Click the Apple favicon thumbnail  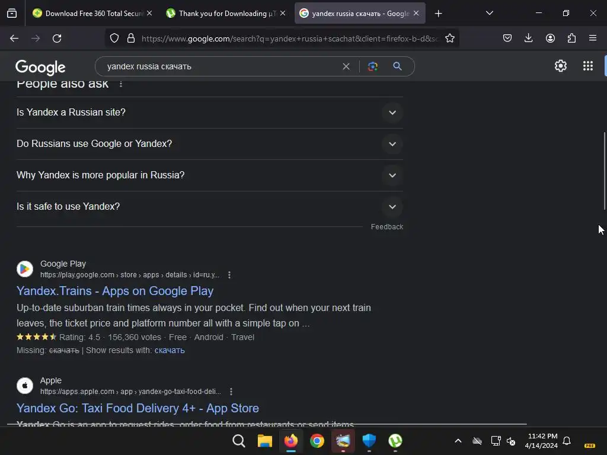click(25, 386)
